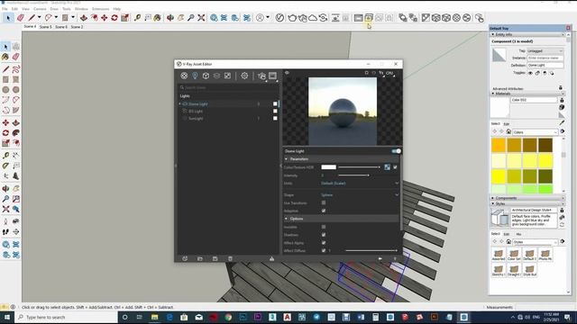The width and height of the screenshot is (577, 324).
Task: Activate the Move tool with red arrows
Action: (x=105, y=18)
